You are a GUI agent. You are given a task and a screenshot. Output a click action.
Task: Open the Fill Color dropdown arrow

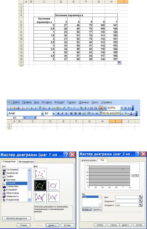point(128,114)
